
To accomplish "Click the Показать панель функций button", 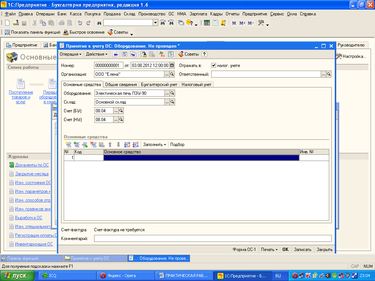I will [x=33, y=32].
